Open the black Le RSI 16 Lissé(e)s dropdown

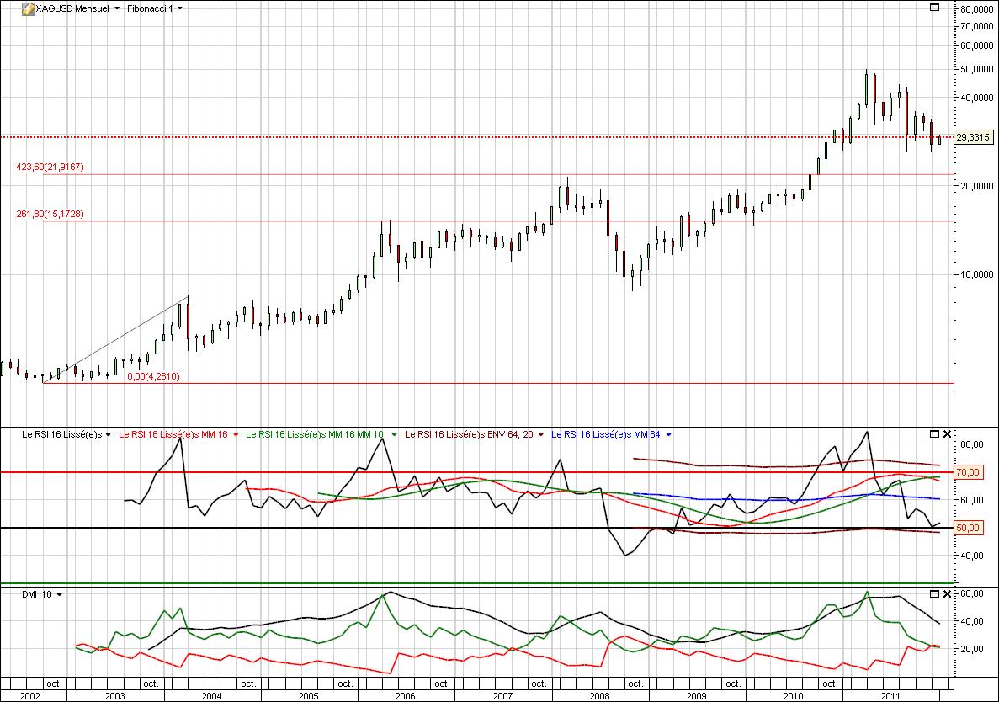108,435
